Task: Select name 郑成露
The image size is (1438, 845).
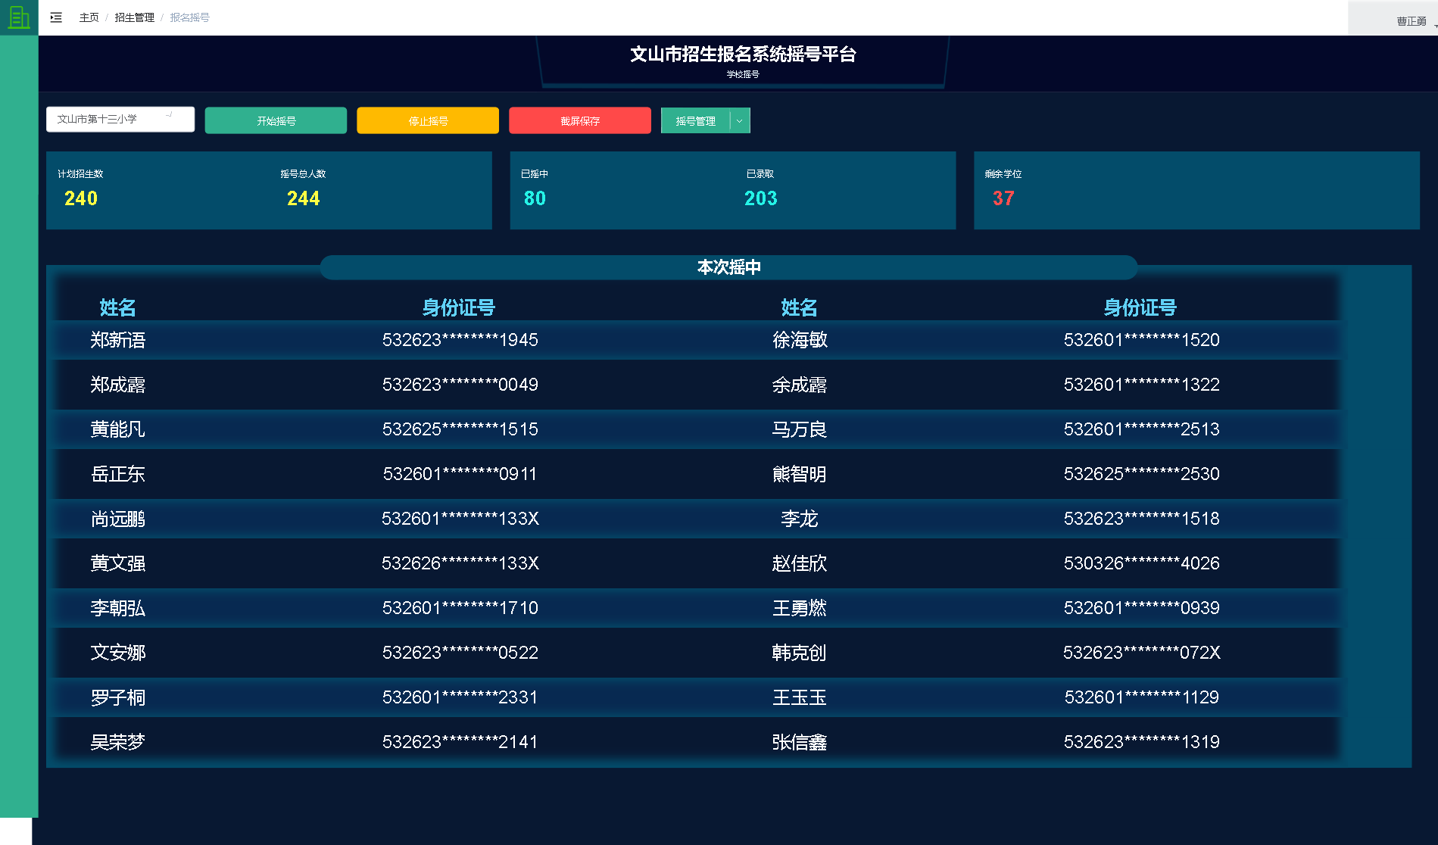Action: [x=117, y=385]
